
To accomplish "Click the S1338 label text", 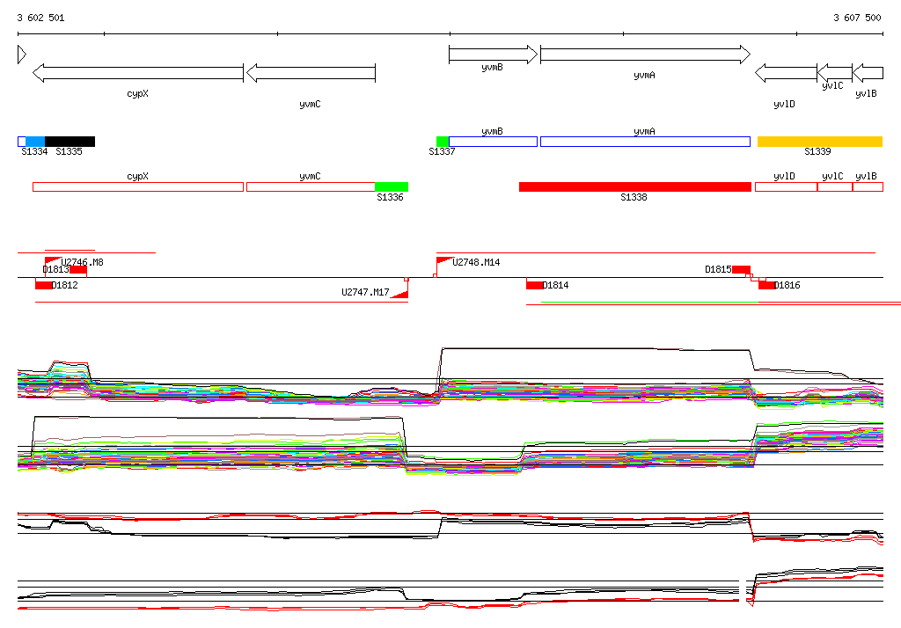I will (x=634, y=197).
